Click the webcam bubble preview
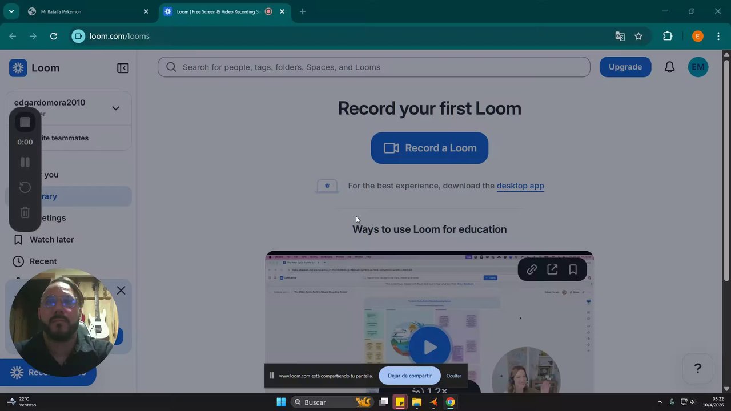 pyautogui.click(x=63, y=322)
